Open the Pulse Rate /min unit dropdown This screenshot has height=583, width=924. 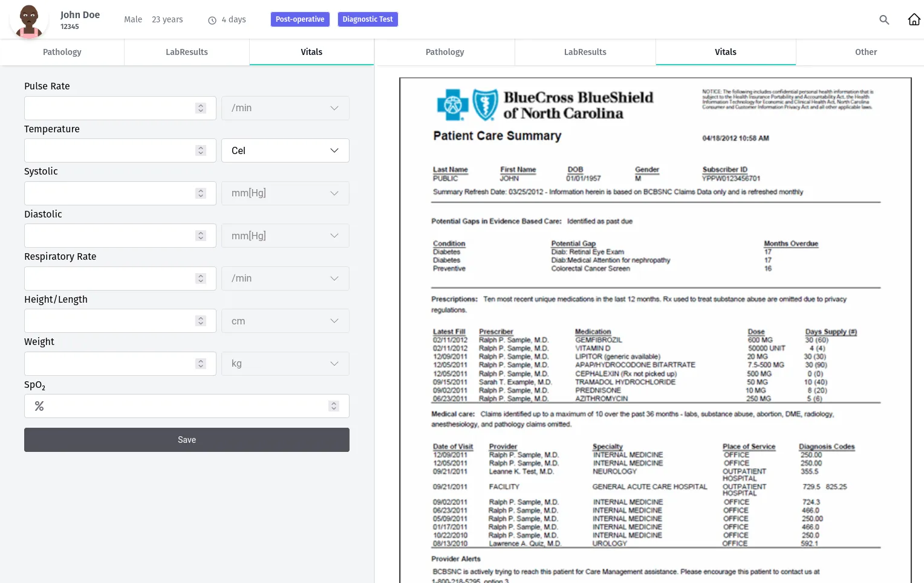(x=285, y=108)
